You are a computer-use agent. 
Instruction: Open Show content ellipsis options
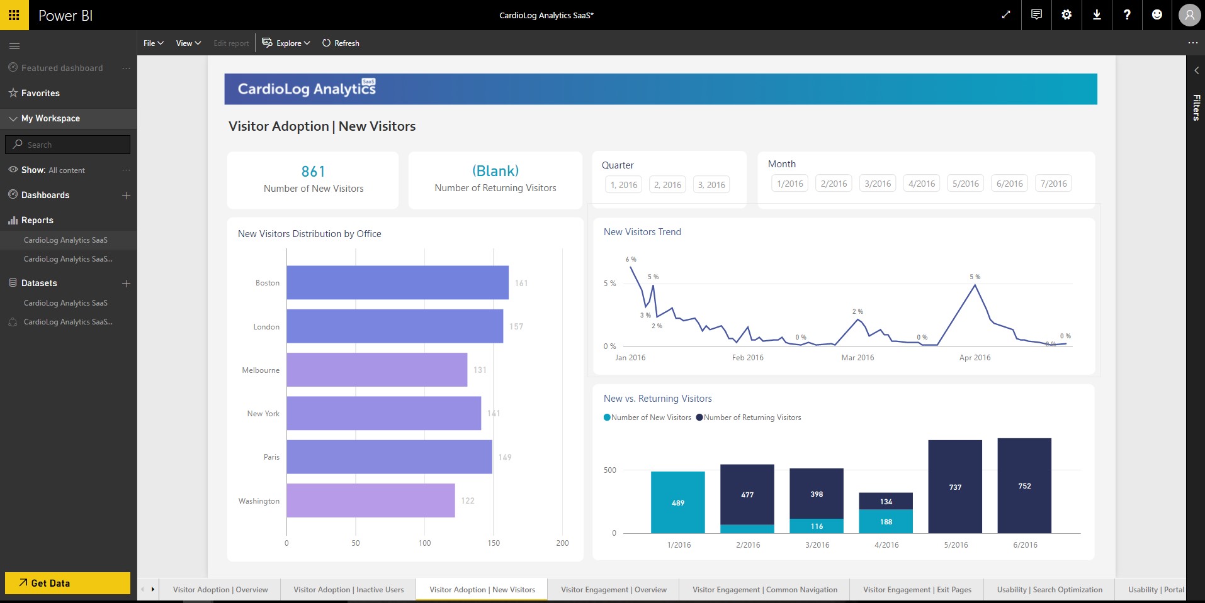coord(126,170)
